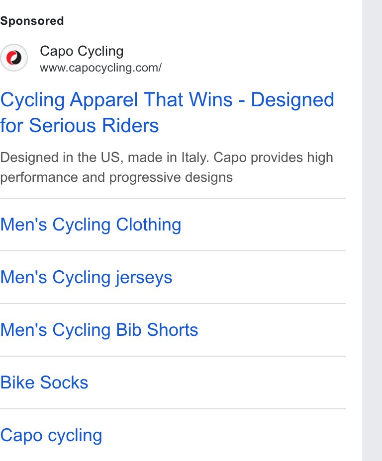382x461 pixels.
Task: Open the Men's Cycling Bib Shorts sitelink
Action: coord(99,330)
